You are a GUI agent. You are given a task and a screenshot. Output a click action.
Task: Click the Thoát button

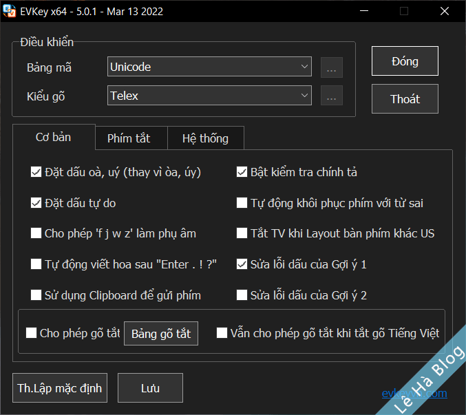(405, 98)
